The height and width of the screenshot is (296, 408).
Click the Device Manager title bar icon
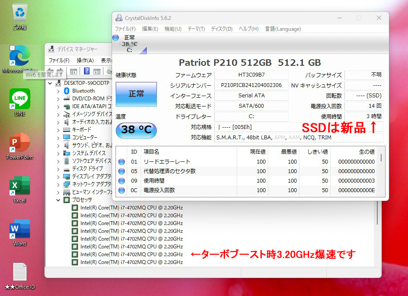tap(51, 49)
